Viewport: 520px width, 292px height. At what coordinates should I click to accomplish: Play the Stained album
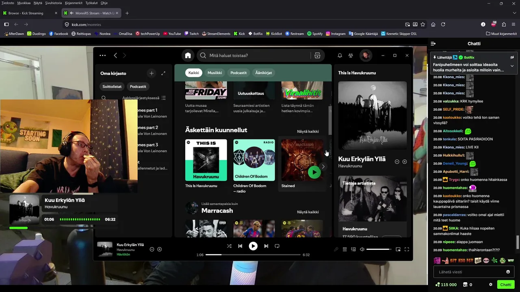314,172
